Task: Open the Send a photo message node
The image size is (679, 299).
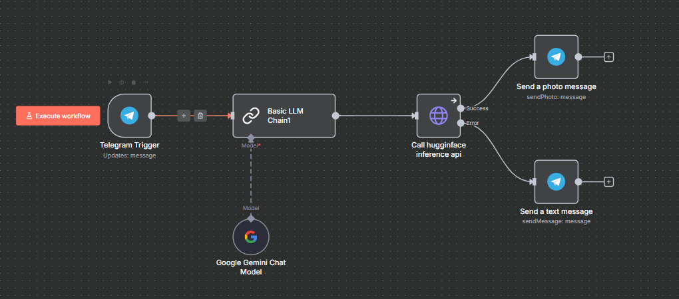Action: [556, 57]
